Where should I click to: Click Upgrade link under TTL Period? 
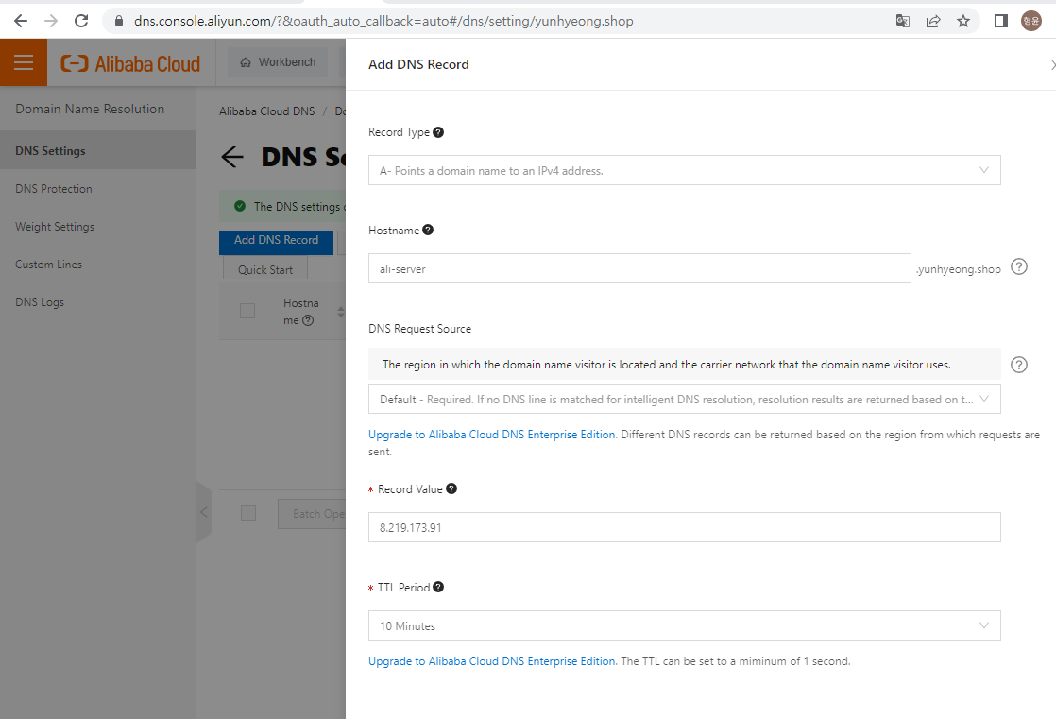492,661
